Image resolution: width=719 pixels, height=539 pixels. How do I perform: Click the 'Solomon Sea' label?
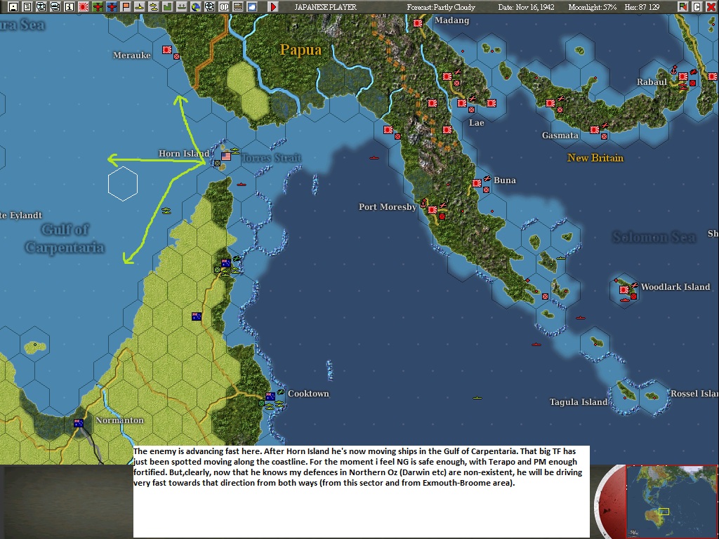tap(654, 237)
